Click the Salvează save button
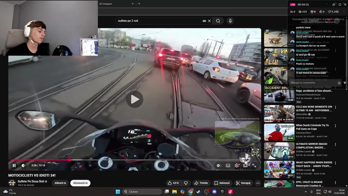The image size is (348, 196). pyautogui.click(x=222, y=183)
